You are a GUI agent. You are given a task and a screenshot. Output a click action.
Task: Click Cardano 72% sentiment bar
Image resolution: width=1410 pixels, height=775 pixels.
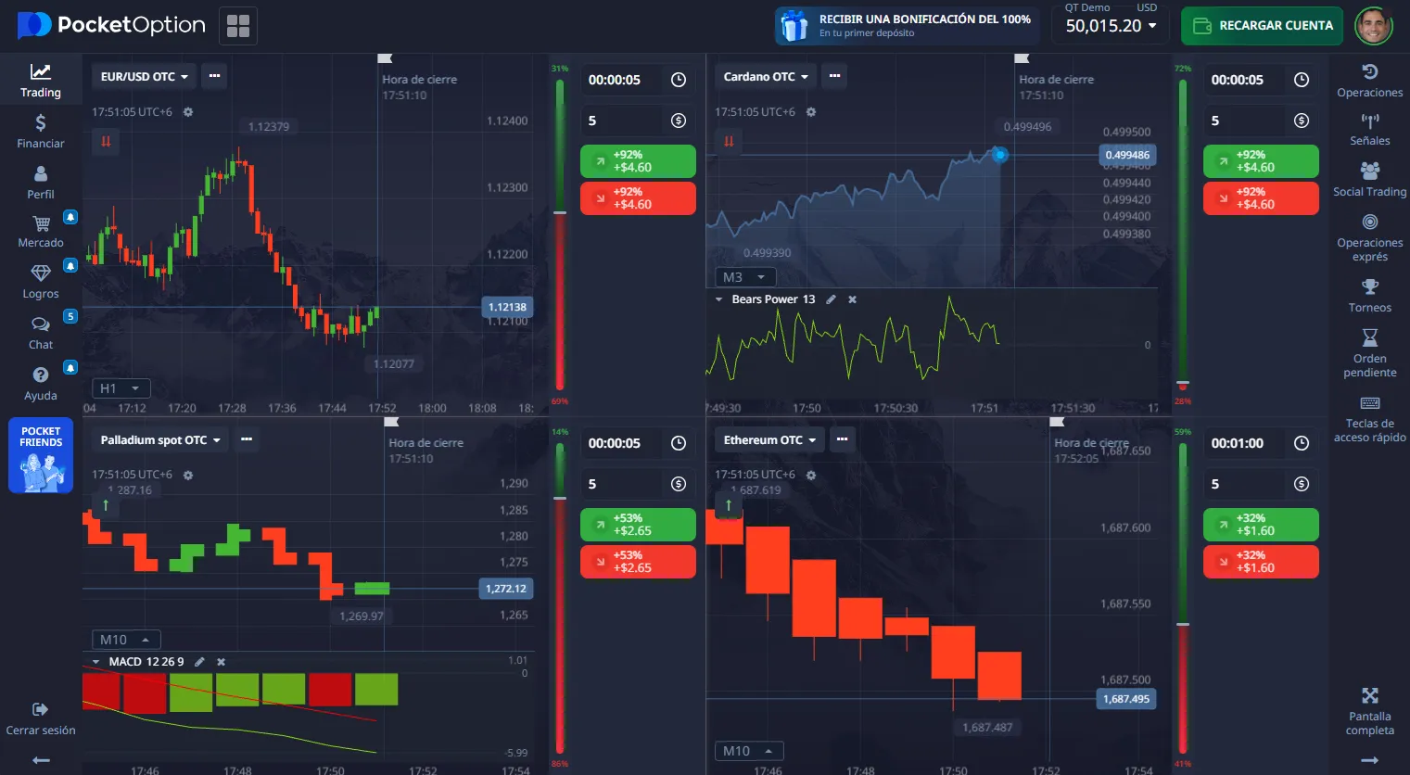(1183, 236)
